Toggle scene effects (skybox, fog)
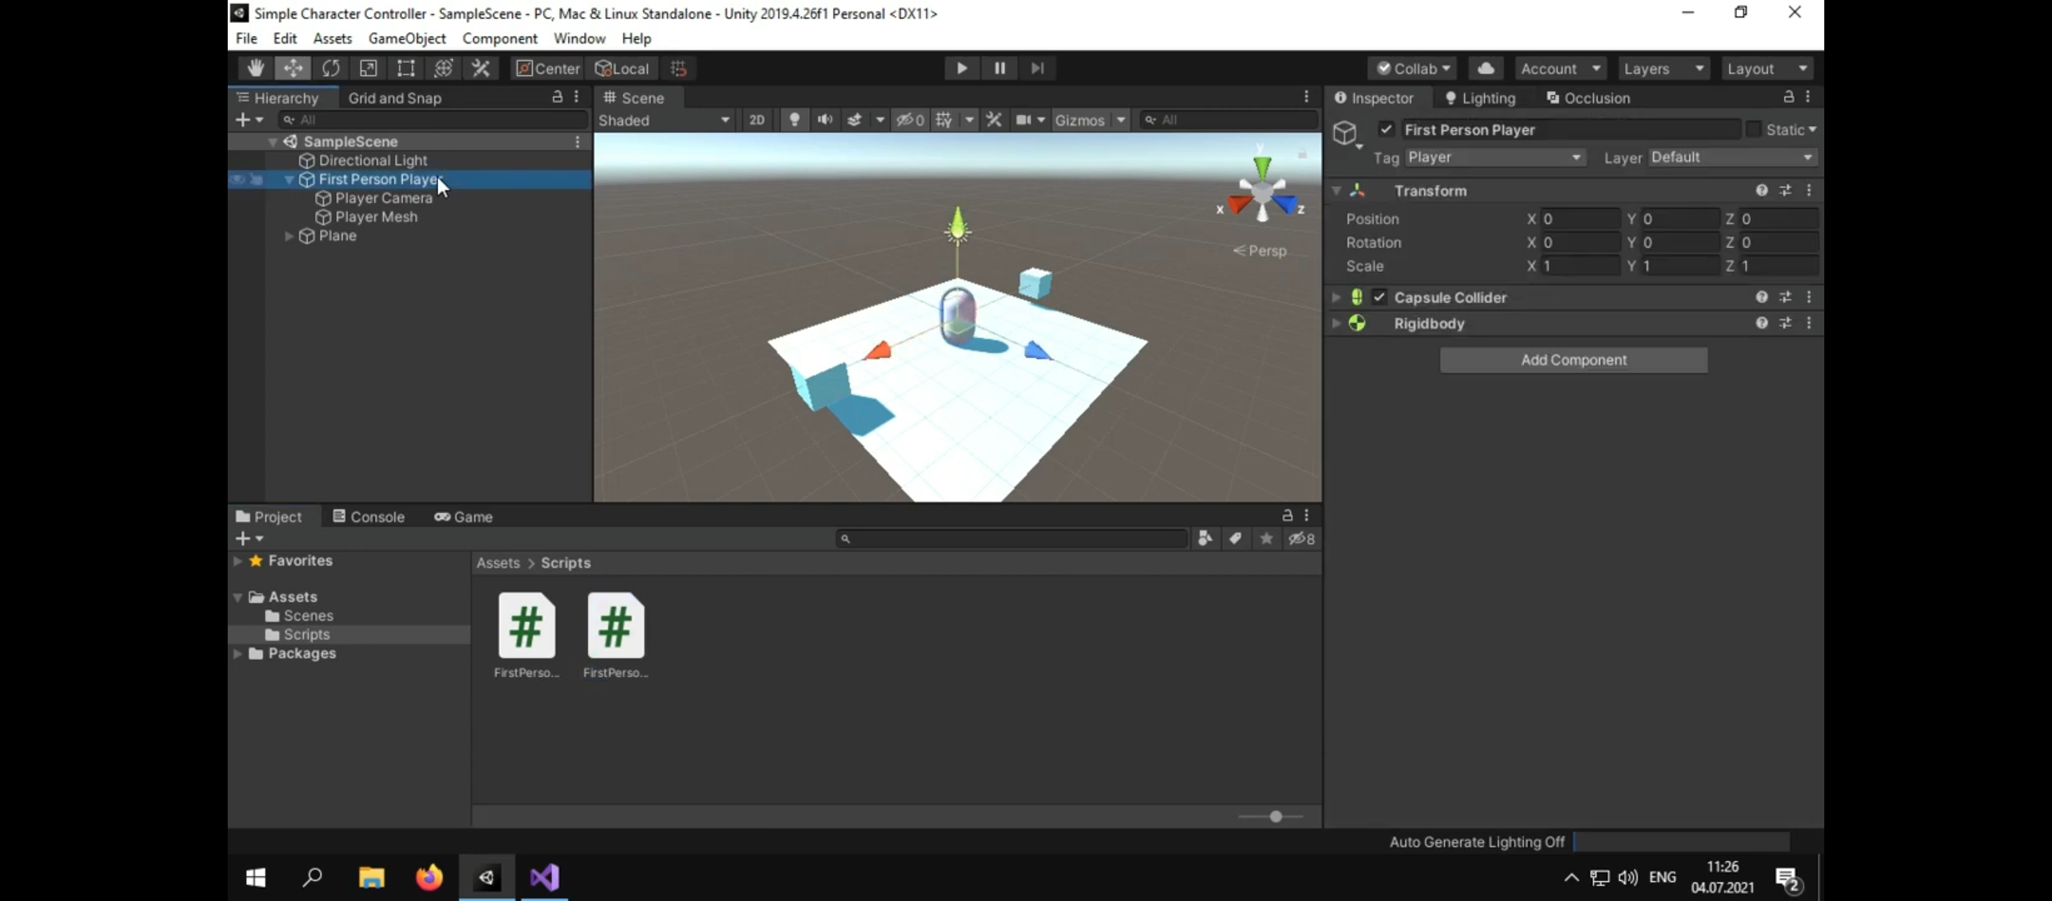 pos(855,120)
